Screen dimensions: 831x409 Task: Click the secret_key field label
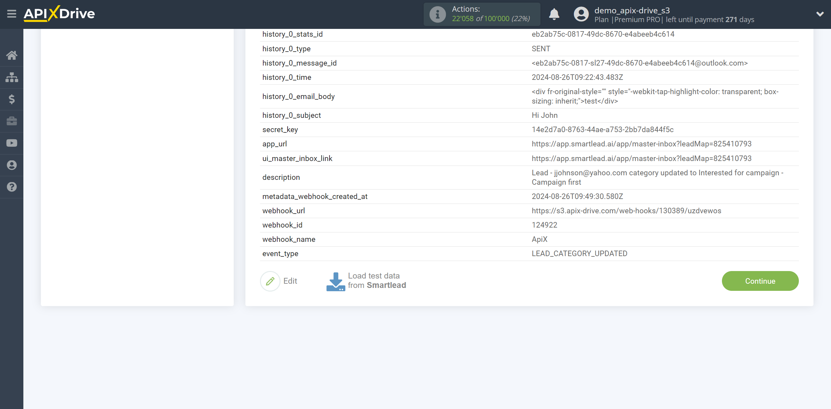[280, 130]
